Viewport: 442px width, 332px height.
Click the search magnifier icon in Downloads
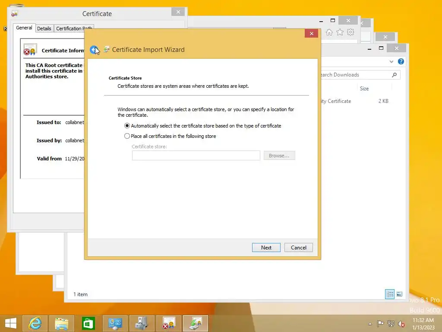pyautogui.click(x=395, y=75)
